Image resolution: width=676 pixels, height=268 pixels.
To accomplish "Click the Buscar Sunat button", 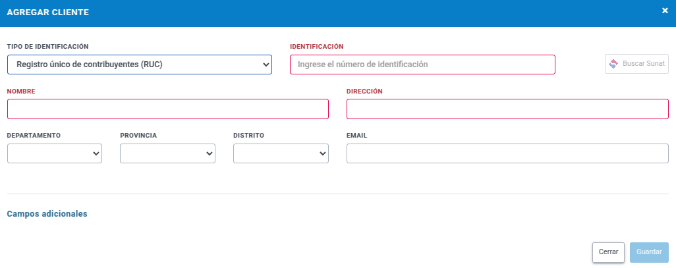I will pyautogui.click(x=636, y=64).
